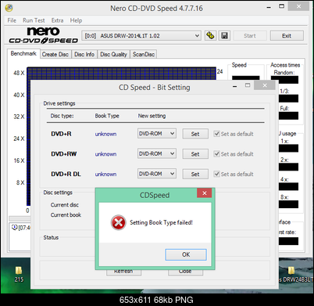Switch to the Create Disc tab

pyautogui.click(x=55, y=54)
